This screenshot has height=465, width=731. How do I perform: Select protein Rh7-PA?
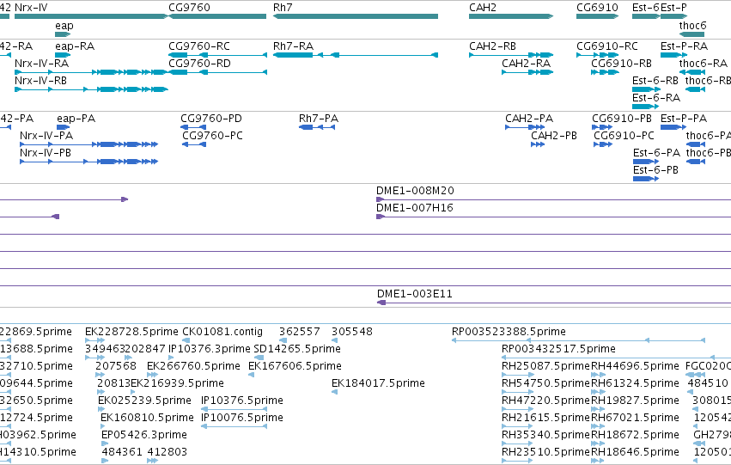[317, 127]
